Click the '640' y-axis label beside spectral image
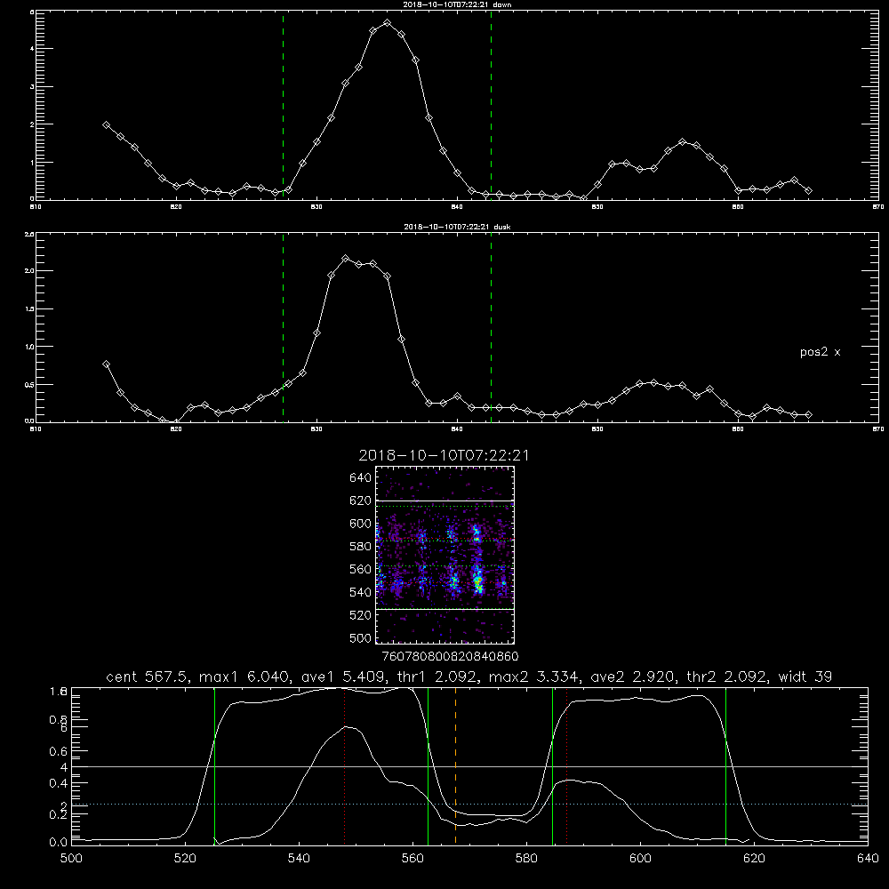Image resolution: width=889 pixels, height=889 pixels. [x=360, y=478]
